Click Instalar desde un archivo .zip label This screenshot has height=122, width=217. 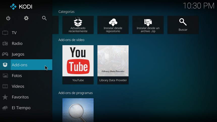[x=148, y=29]
